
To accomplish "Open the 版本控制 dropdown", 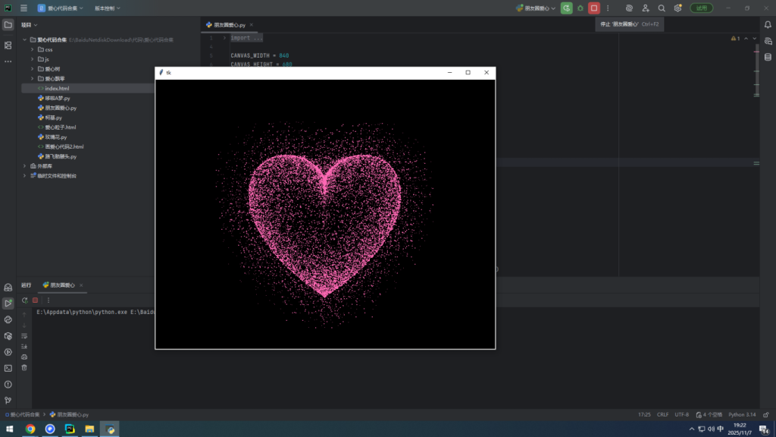I will click(x=107, y=8).
